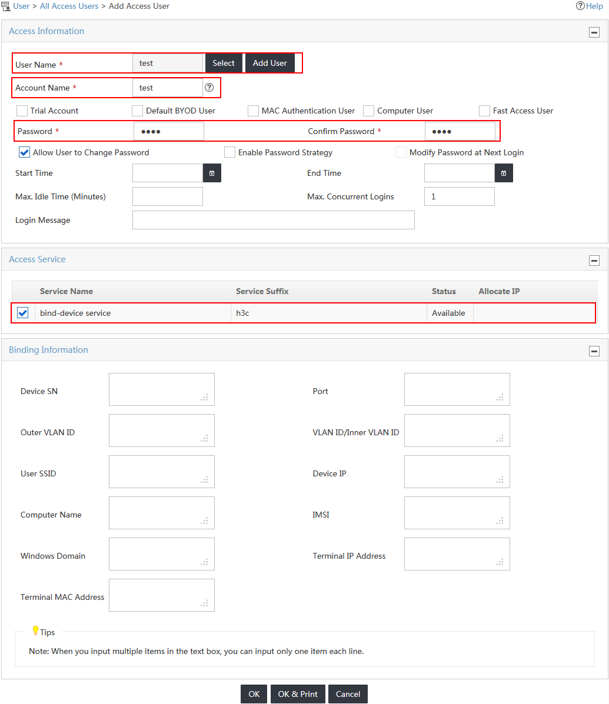The width and height of the screenshot is (609, 704).
Task: Click the Allocate IP column header
Action: pos(499,291)
